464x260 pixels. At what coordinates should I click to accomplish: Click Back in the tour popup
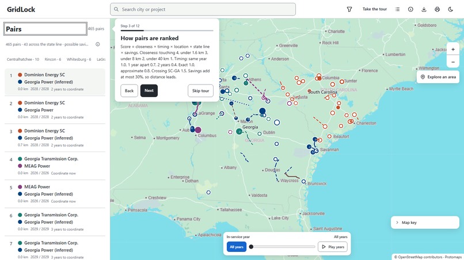tap(129, 91)
